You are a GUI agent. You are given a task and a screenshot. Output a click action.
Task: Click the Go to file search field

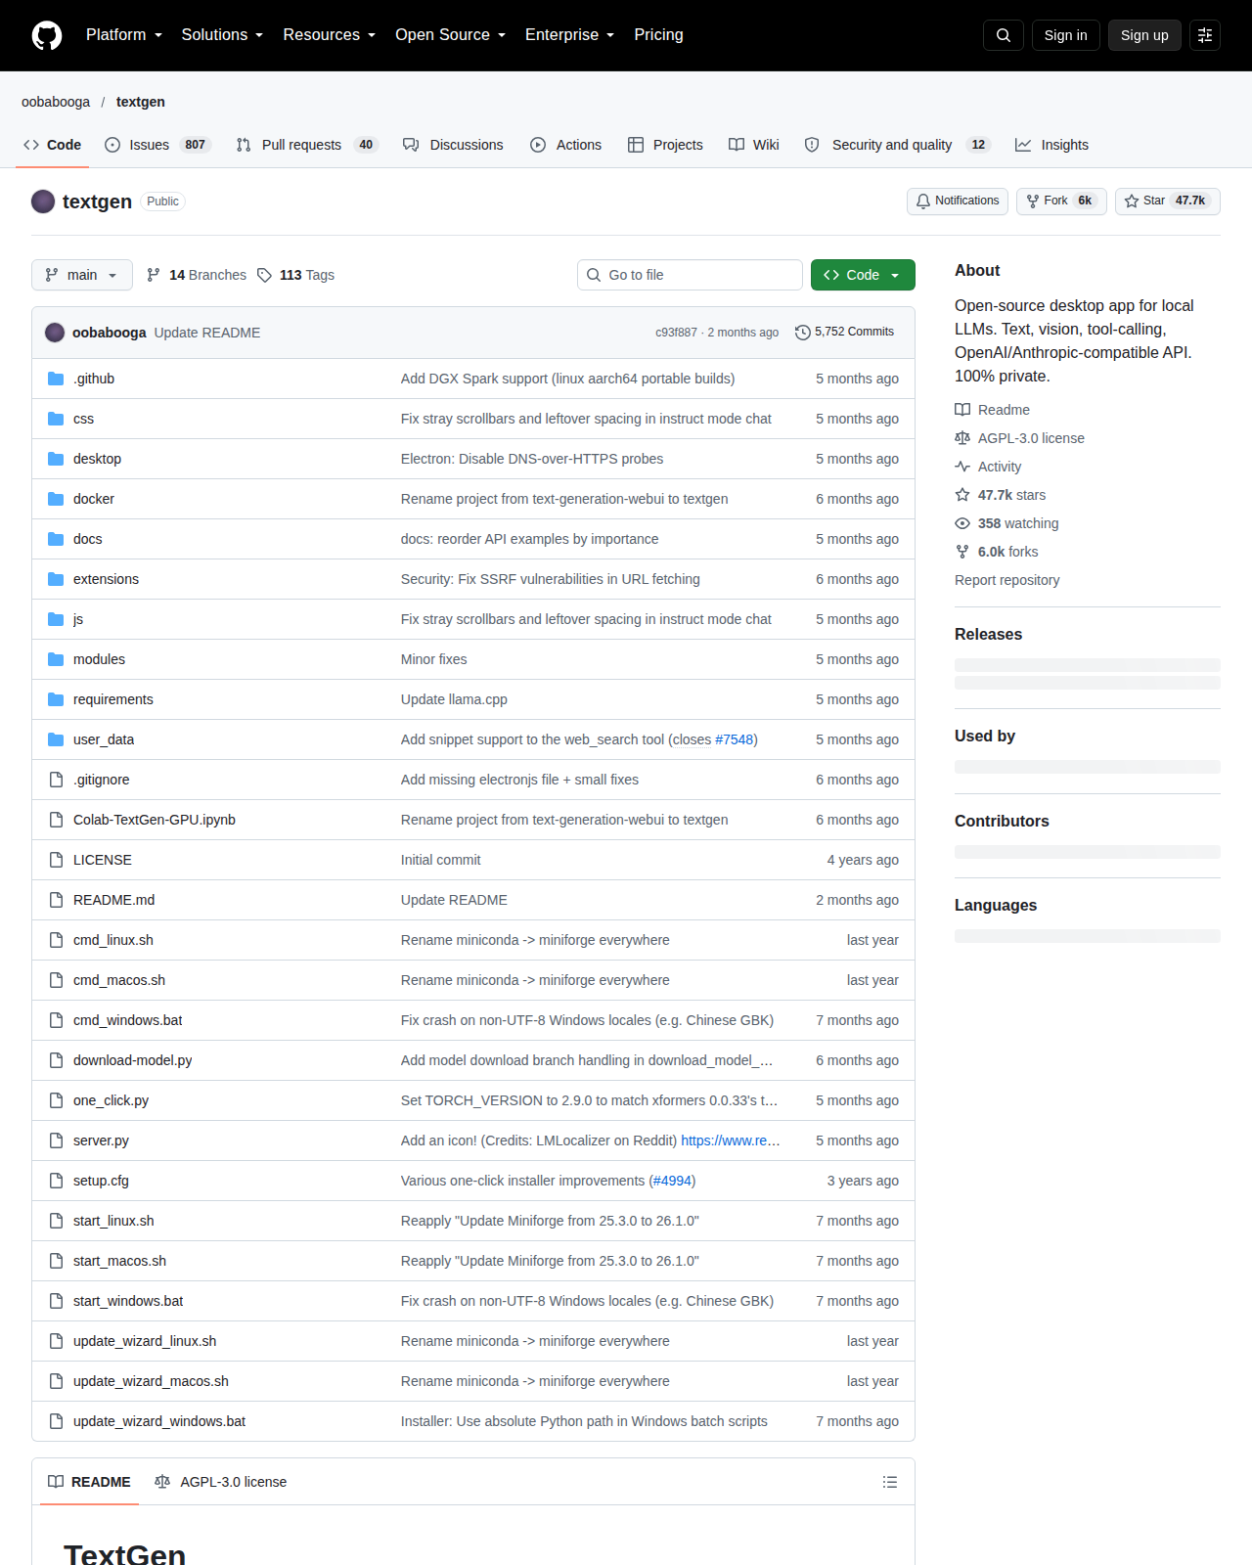pos(690,275)
